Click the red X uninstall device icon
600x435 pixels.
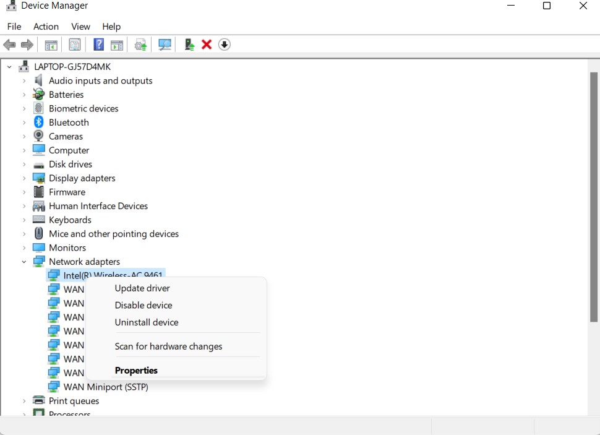(x=207, y=45)
